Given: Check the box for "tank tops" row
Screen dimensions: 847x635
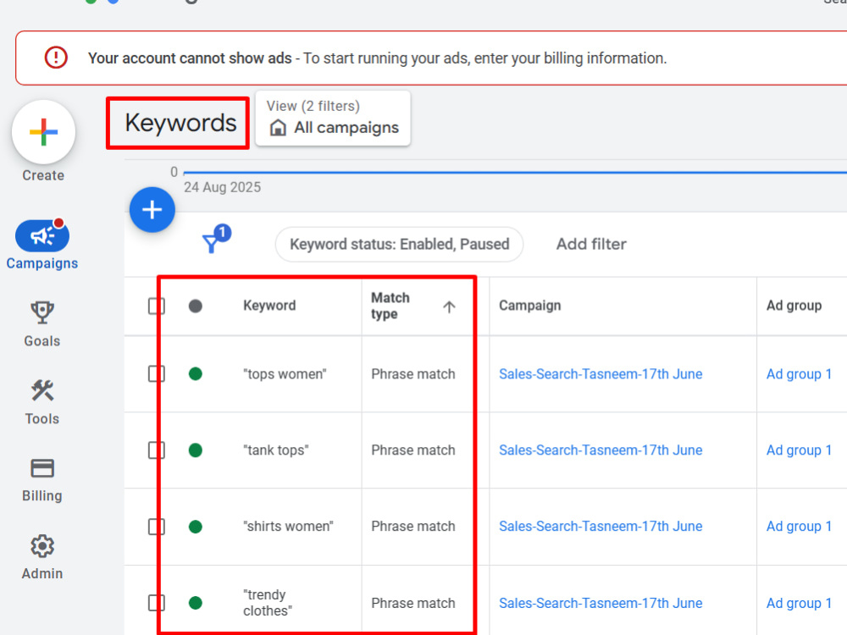Looking at the screenshot, I should pyautogui.click(x=156, y=450).
